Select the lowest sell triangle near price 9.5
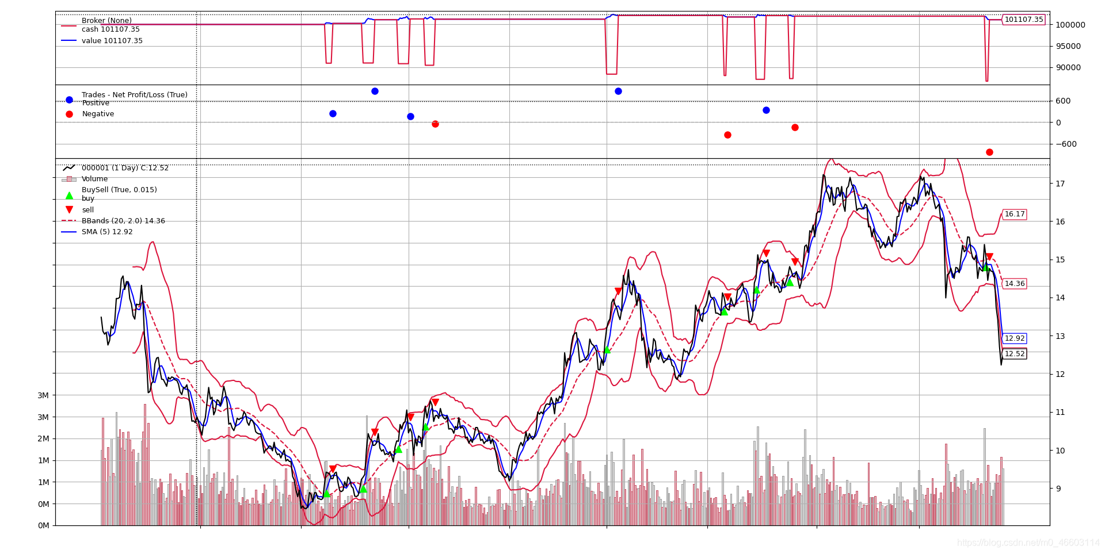The width and height of the screenshot is (1105, 553). 333,469
